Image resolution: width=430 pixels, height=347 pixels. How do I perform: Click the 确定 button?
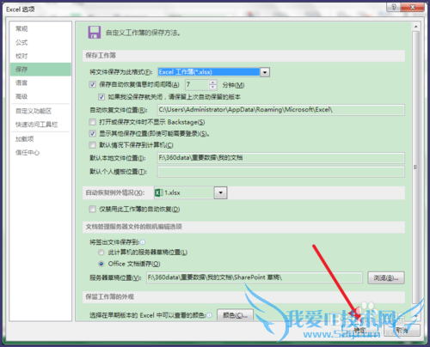359,330
